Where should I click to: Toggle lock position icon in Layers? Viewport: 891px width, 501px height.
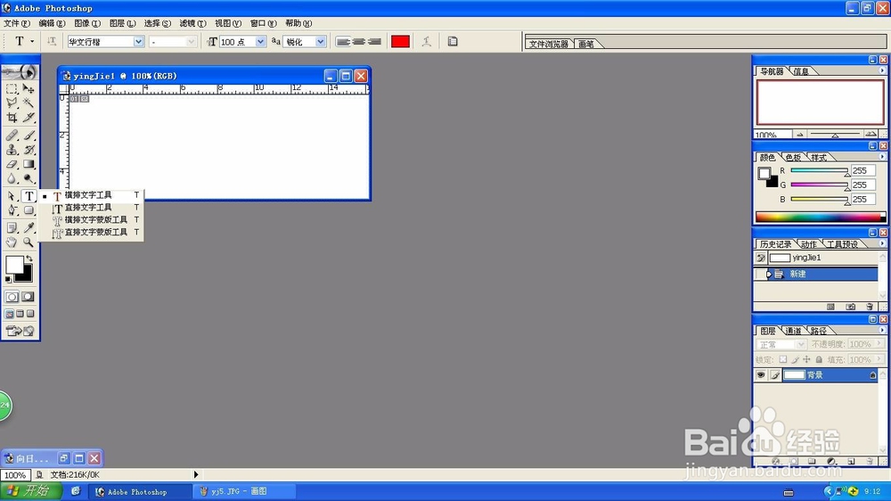806,359
